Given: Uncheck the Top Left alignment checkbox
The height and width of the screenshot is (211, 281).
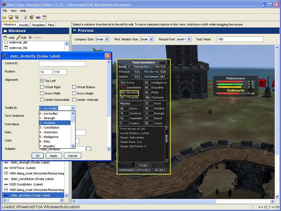Looking at the screenshot, I should [42, 81].
